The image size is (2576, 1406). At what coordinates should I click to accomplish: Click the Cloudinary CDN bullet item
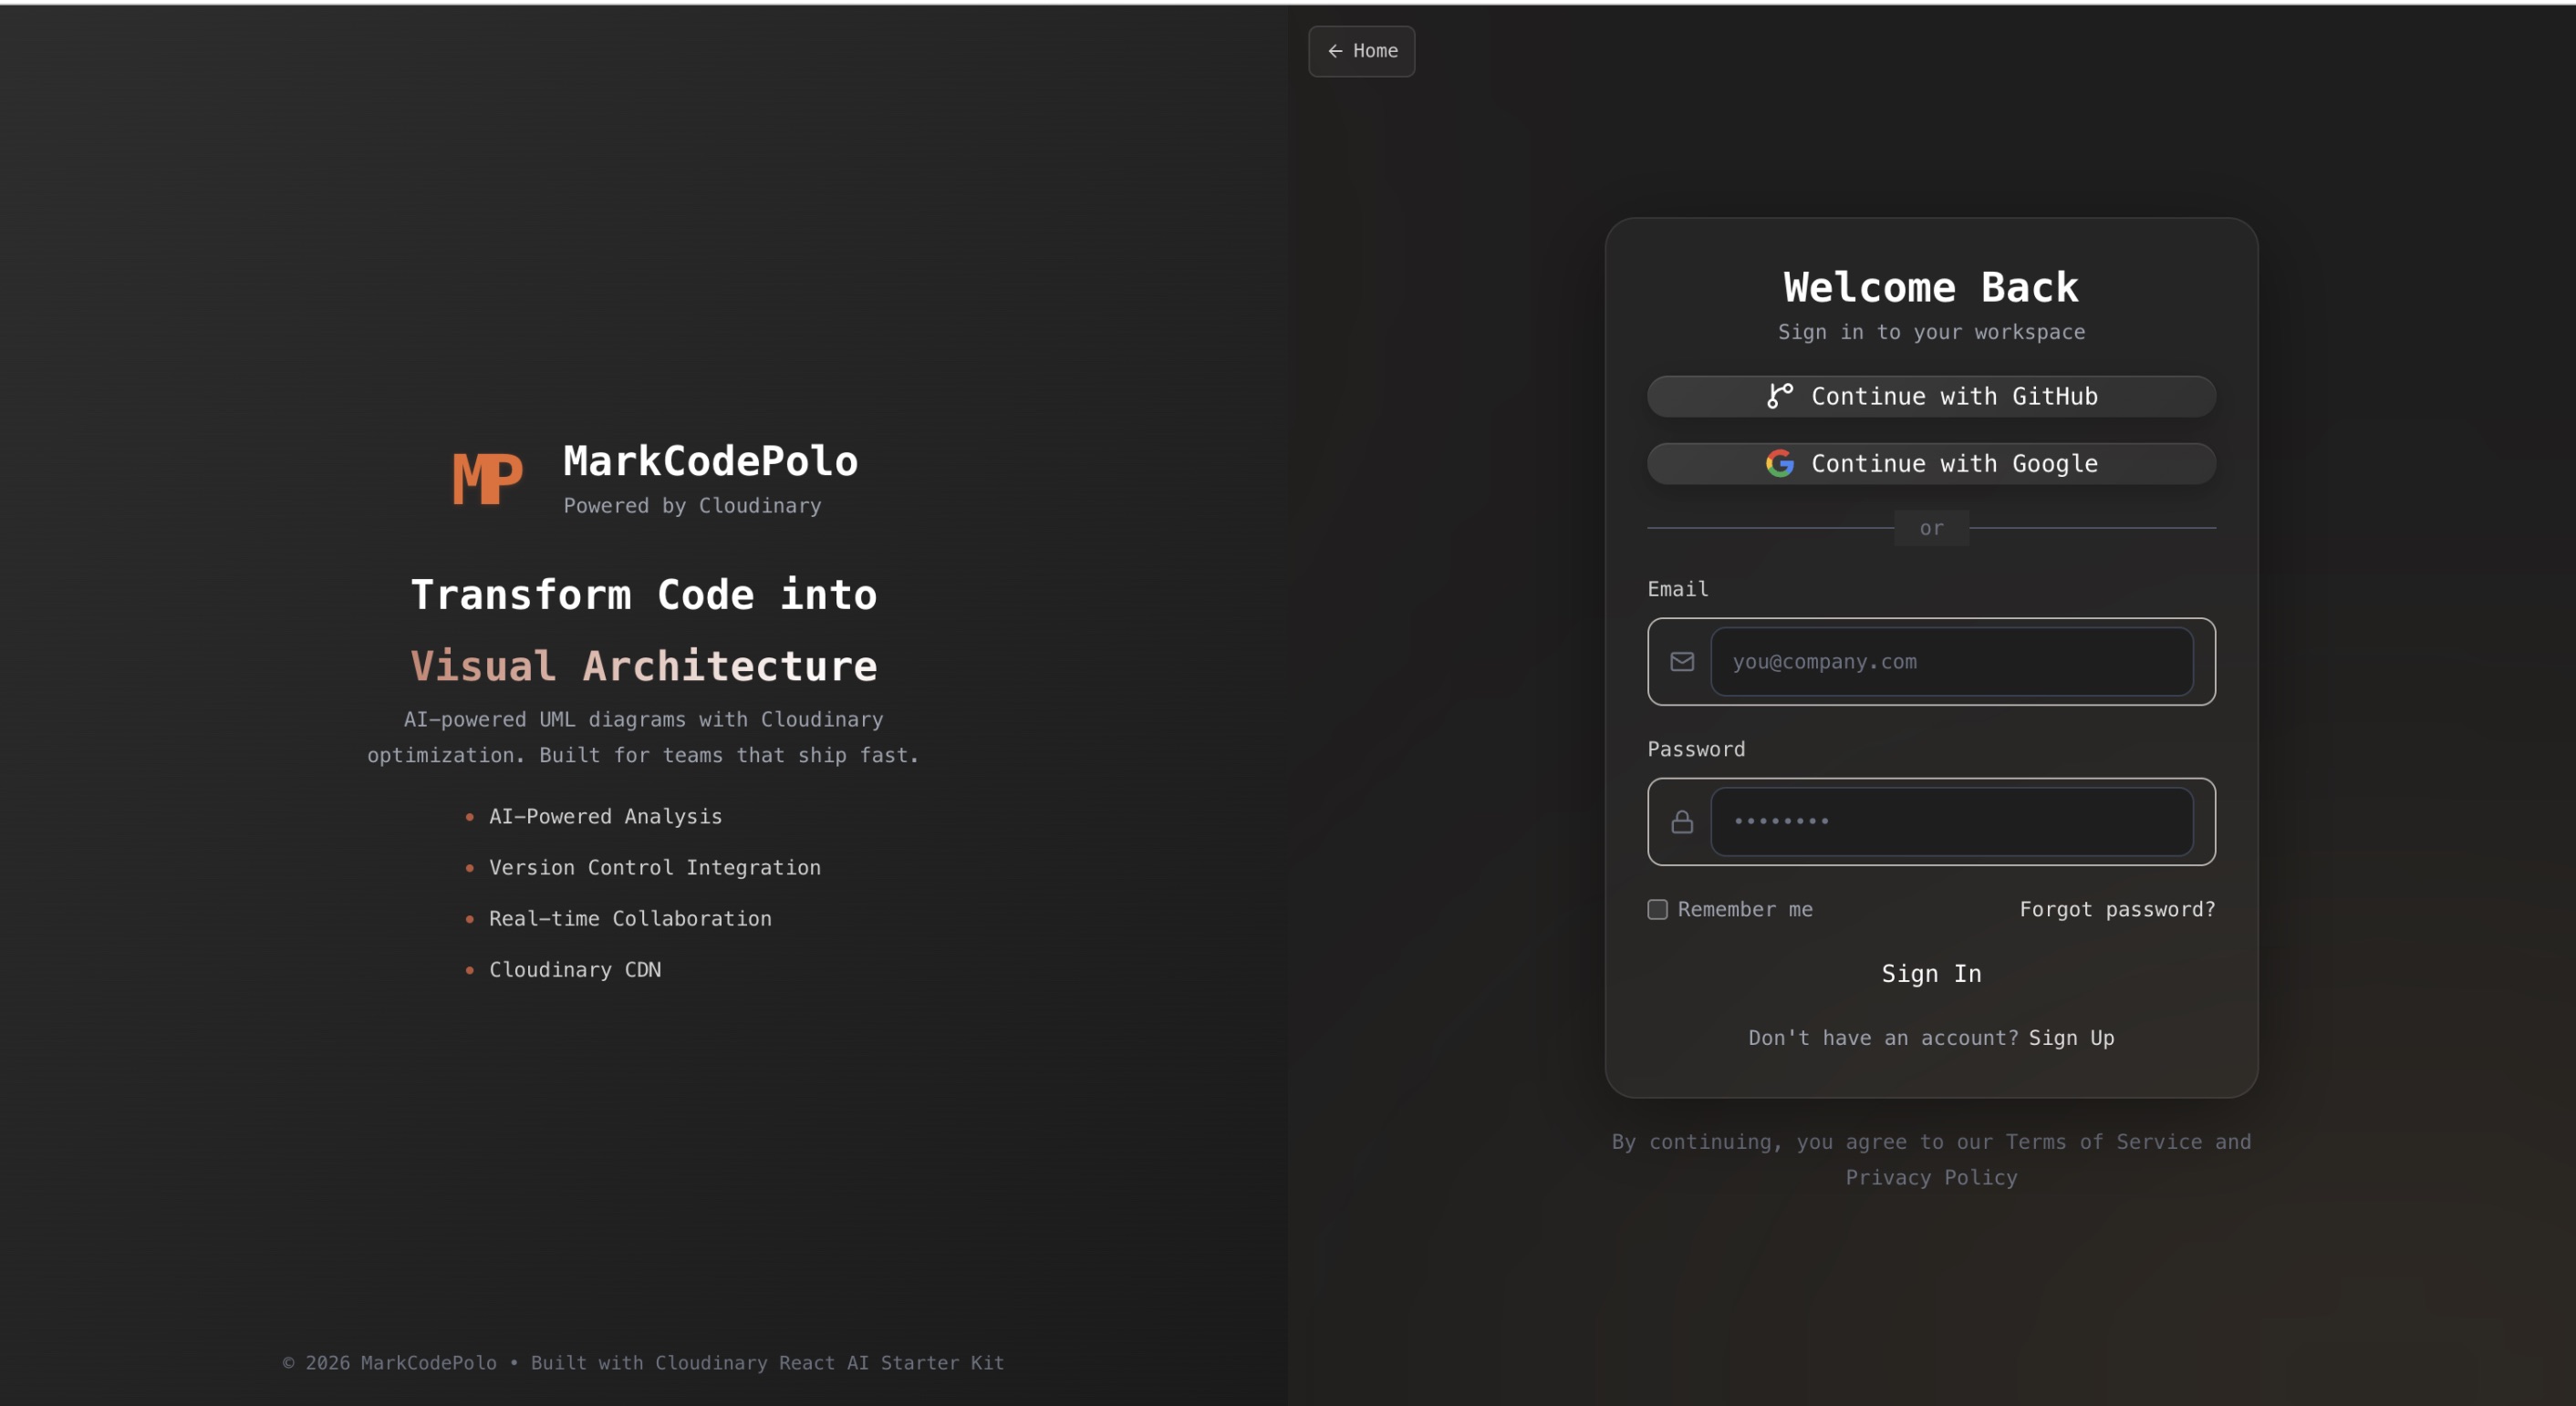(x=574, y=969)
